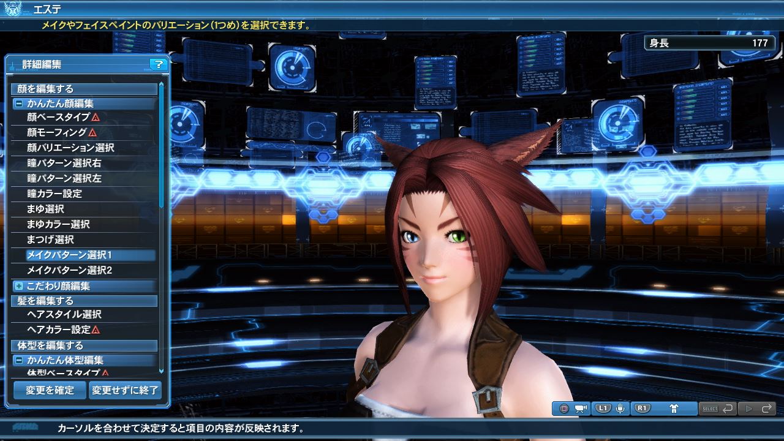Open 瞳カラー設定 option
The image size is (784, 441).
[x=55, y=194]
